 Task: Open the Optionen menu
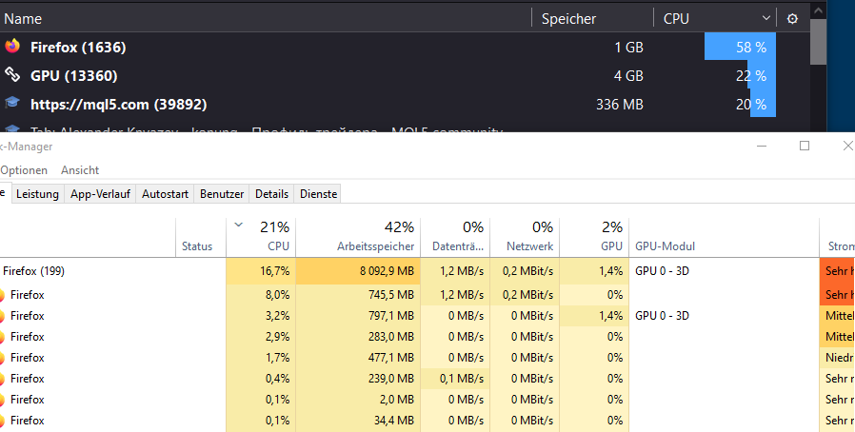coord(24,169)
